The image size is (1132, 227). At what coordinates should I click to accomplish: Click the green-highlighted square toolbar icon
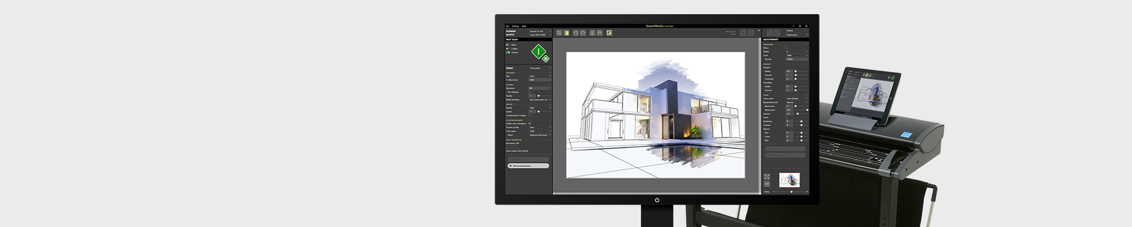point(609,33)
